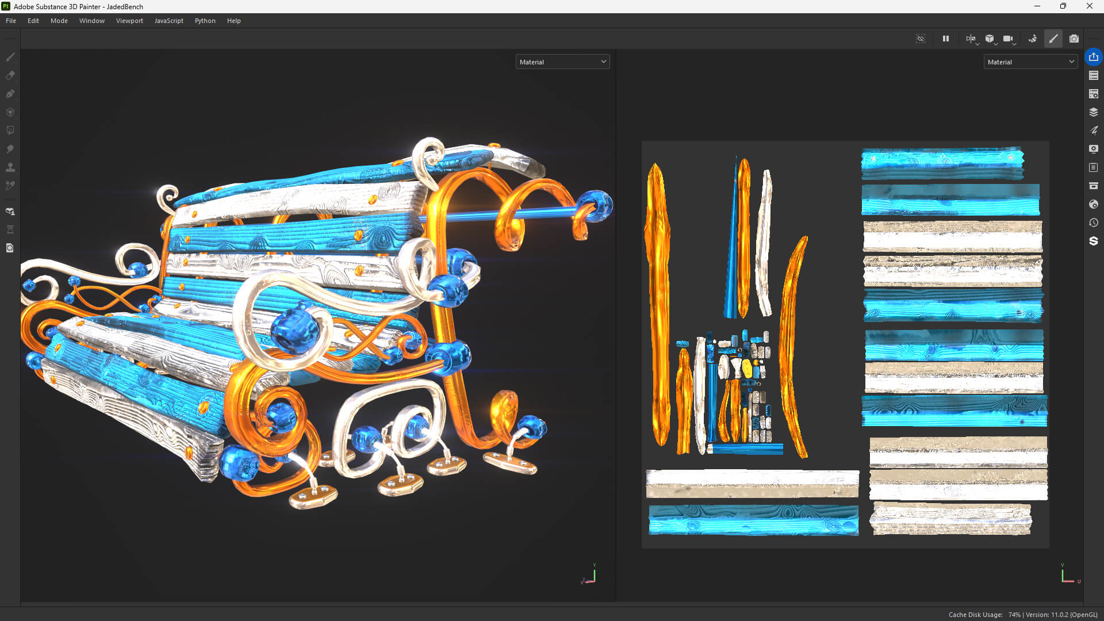This screenshot has height=621, width=1104.
Task: Pause the engine computations
Action: (945, 39)
